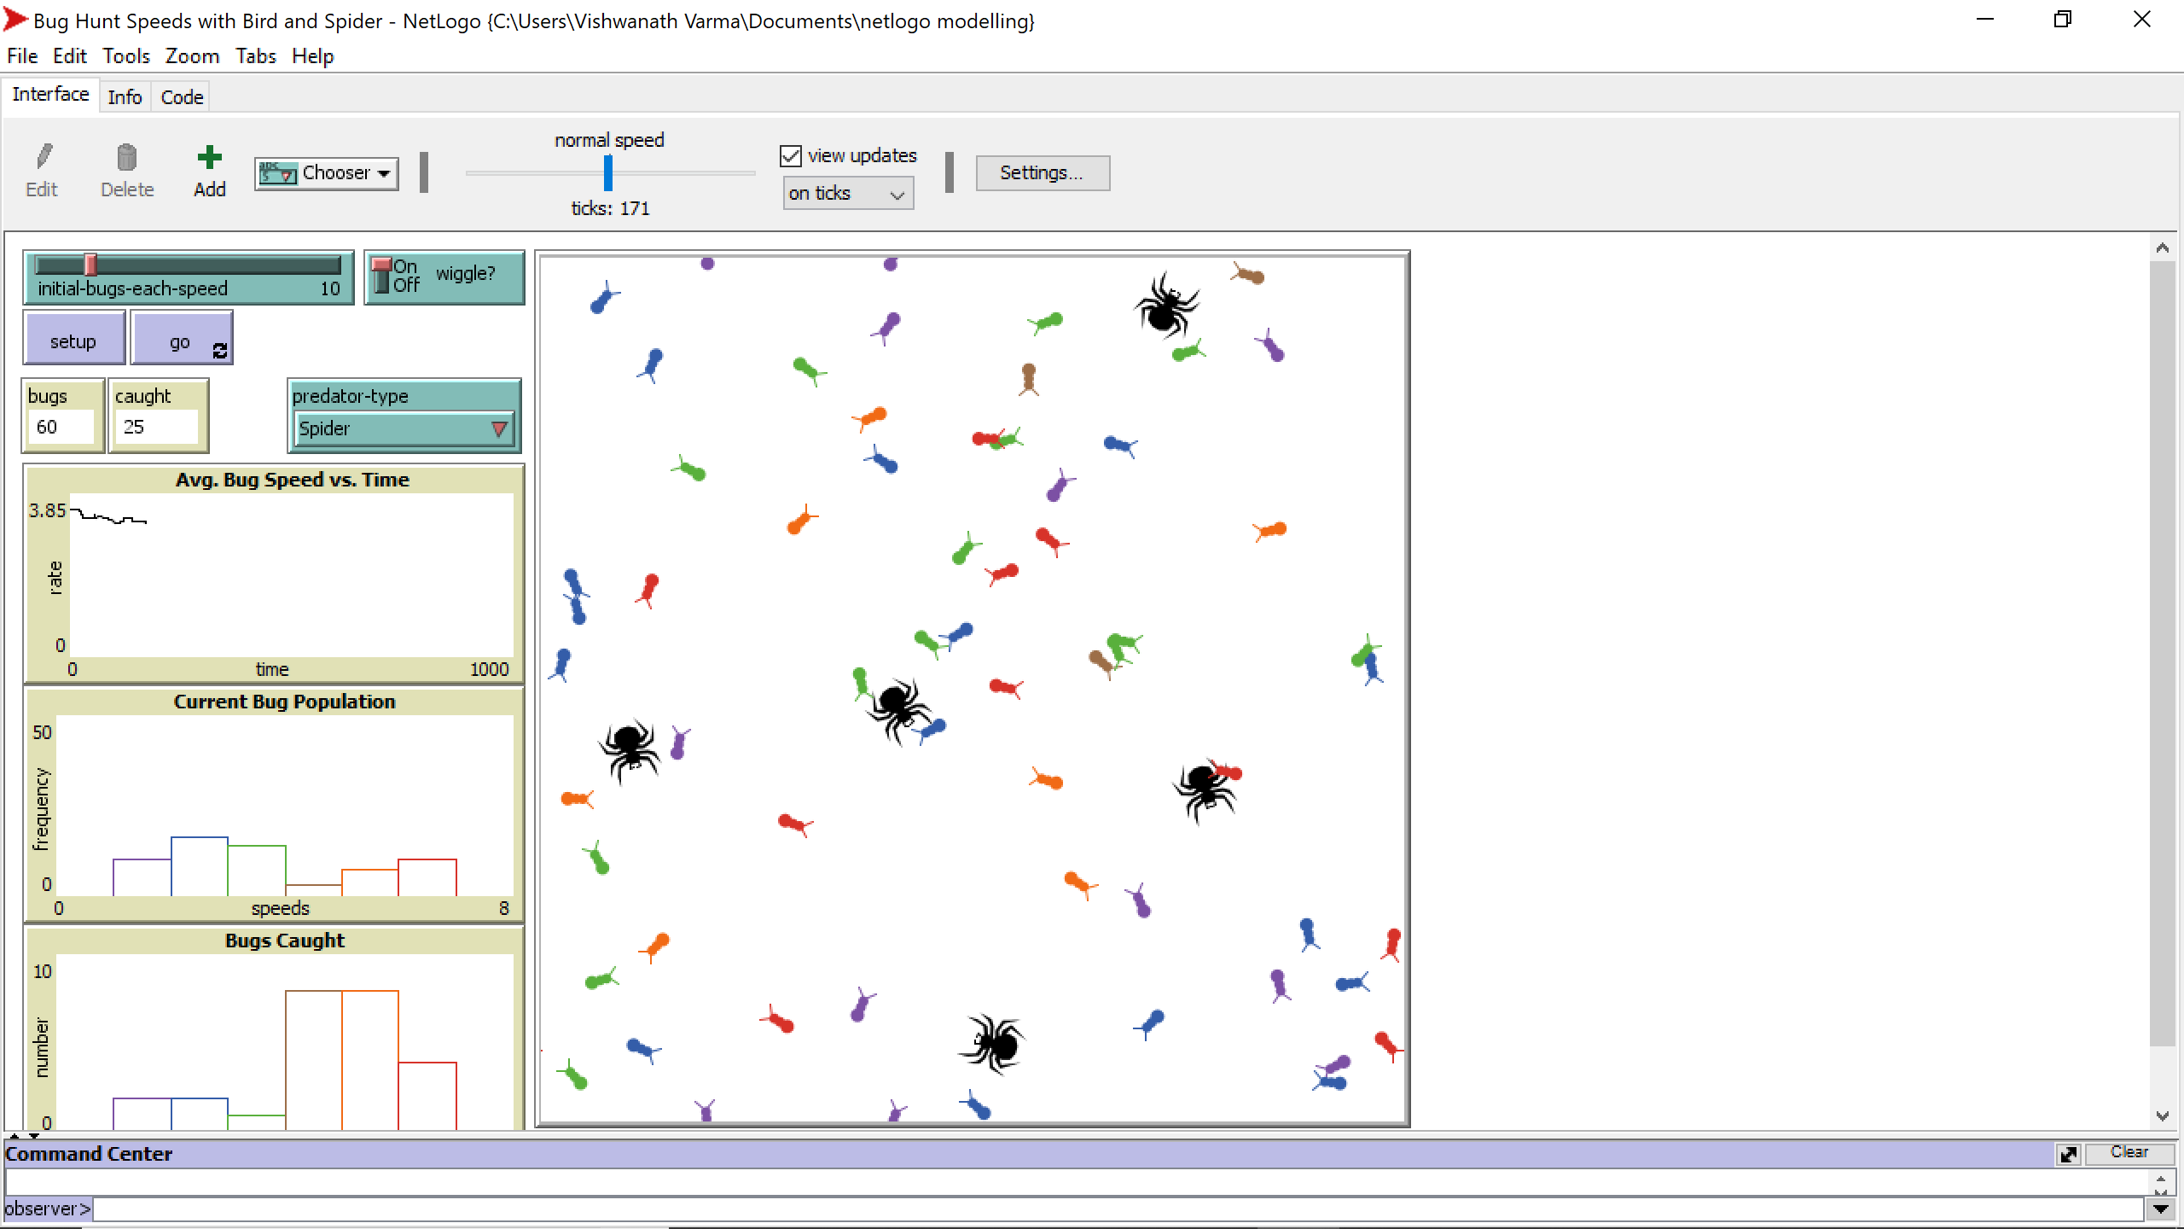Switch to the Code tab
Image resolution: width=2184 pixels, height=1229 pixels.
coord(181,96)
